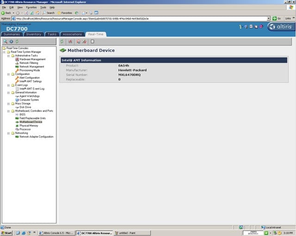The height and width of the screenshot is (236, 296).
Task: Click the IE Refresh icon
Action: (x=32, y=13)
